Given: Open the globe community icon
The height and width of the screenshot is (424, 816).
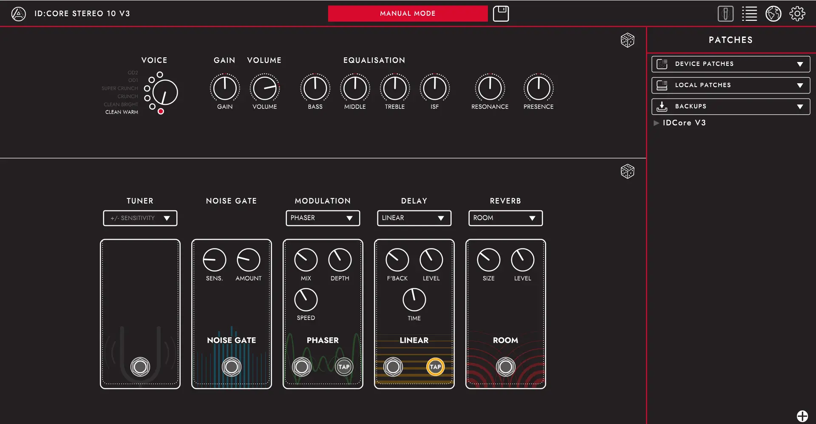Looking at the screenshot, I should [x=773, y=14].
